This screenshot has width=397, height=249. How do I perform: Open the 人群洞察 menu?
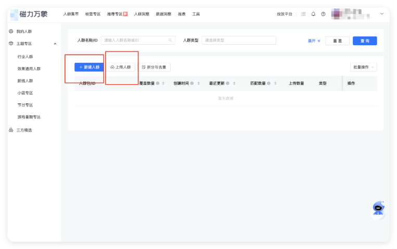click(142, 14)
